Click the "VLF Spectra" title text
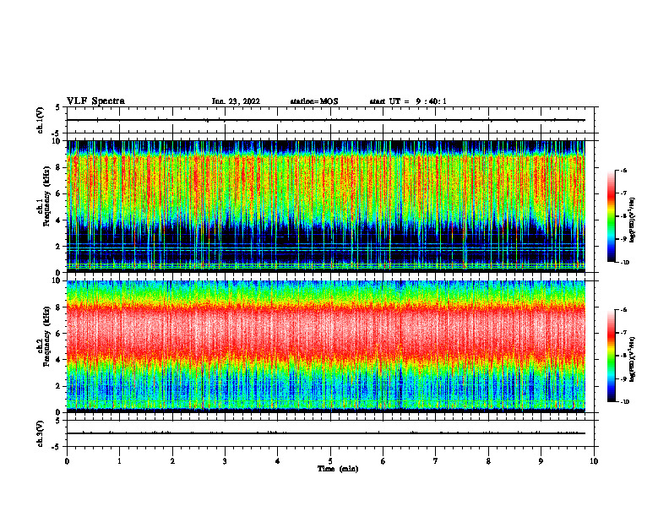 click(95, 101)
